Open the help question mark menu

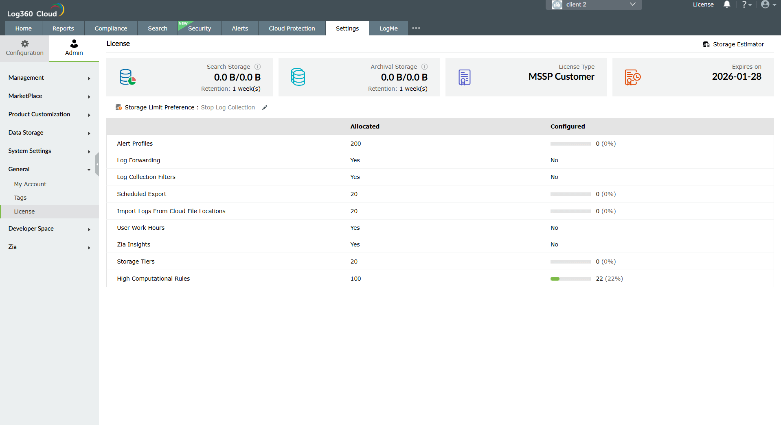tap(746, 4)
